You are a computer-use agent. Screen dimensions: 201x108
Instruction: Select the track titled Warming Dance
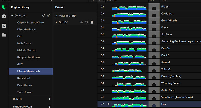tap(171, 83)
